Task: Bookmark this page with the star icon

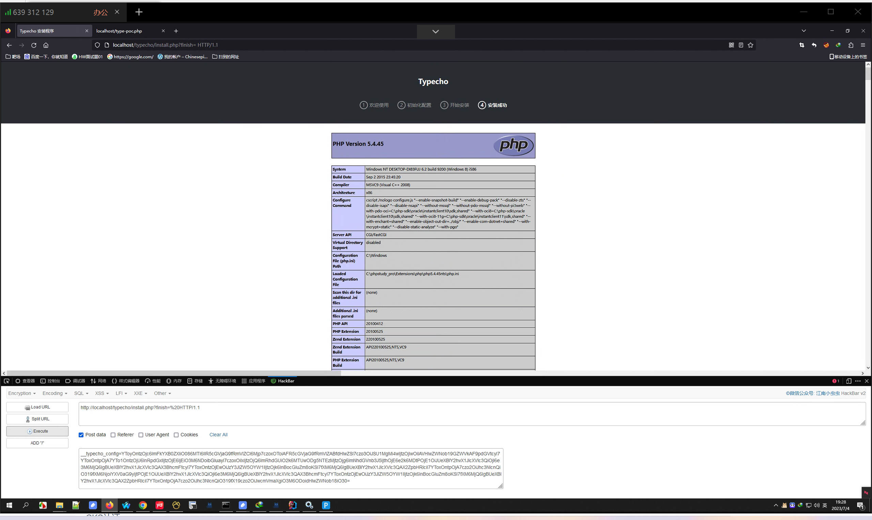Action: tap(751, 45)
